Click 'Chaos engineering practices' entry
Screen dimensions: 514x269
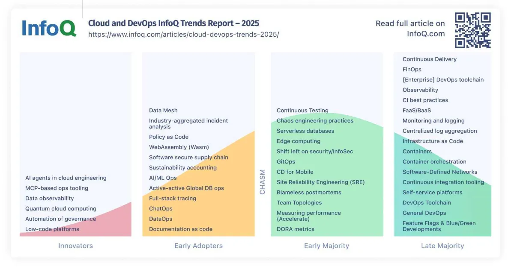coord(315,121)
